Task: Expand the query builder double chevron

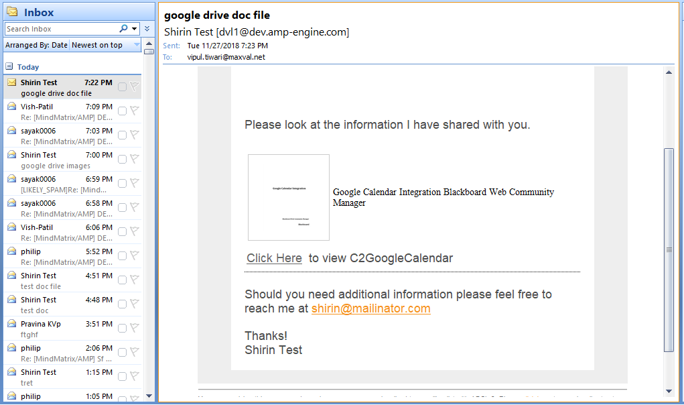Action: [x=147, y=29]
